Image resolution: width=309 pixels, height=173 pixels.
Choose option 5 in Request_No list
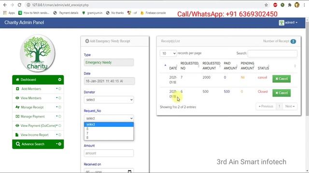109,129
